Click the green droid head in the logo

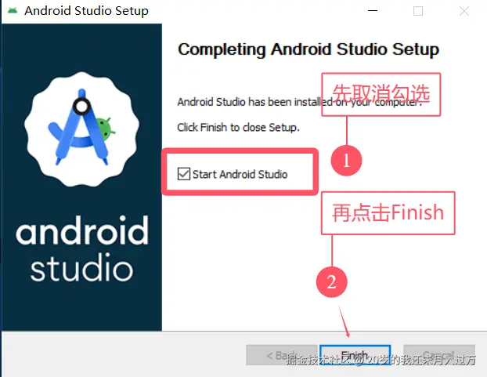(x=104, y=129)
